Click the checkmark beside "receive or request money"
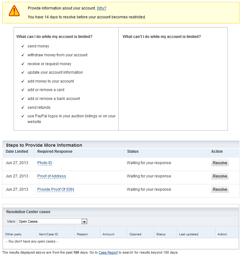The height and width of the screenshot is (259, 242). click(x=23, y=64)
